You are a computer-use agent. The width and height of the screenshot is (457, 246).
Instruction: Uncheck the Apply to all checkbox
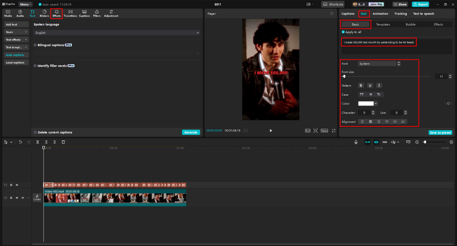[x=343, y=32]
